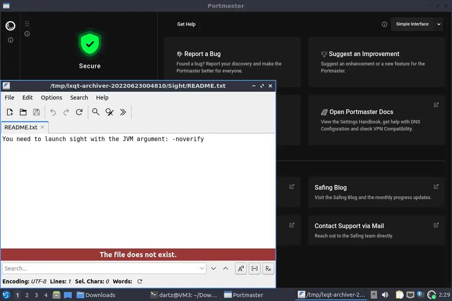Screen dimensions: 452x301
Task: Open the Report a Bug card
Action: pyautogui.click(x=232, y=62)
